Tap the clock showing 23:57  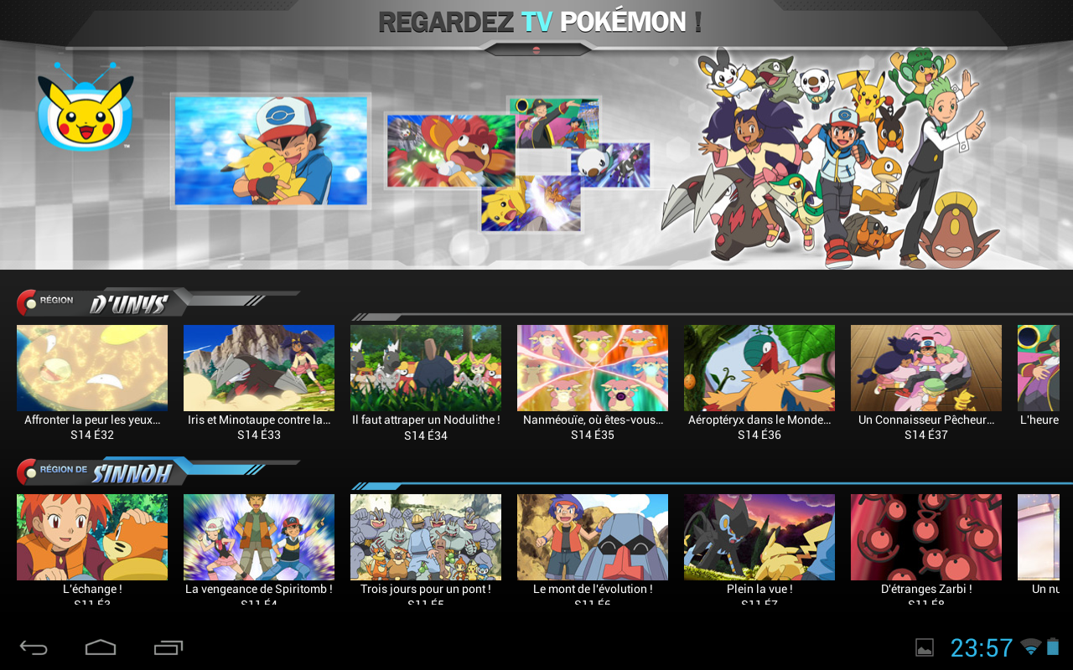point(982,647)
